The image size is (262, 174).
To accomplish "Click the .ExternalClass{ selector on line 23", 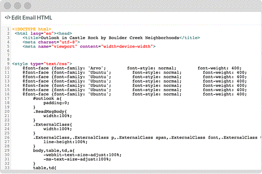I will [x=53, y=124].
